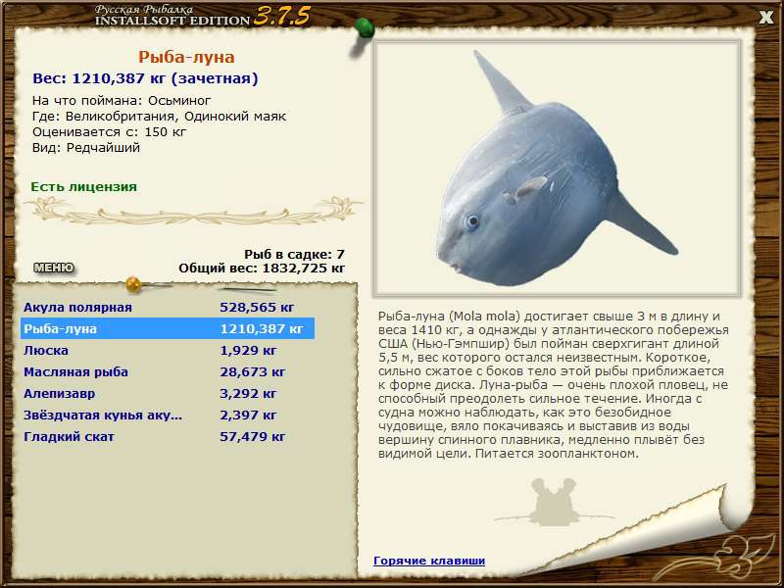Choose the Люска entry in the fish list
Image resolution: width=784 pixels, height=588 pixels.
point(168,350)
